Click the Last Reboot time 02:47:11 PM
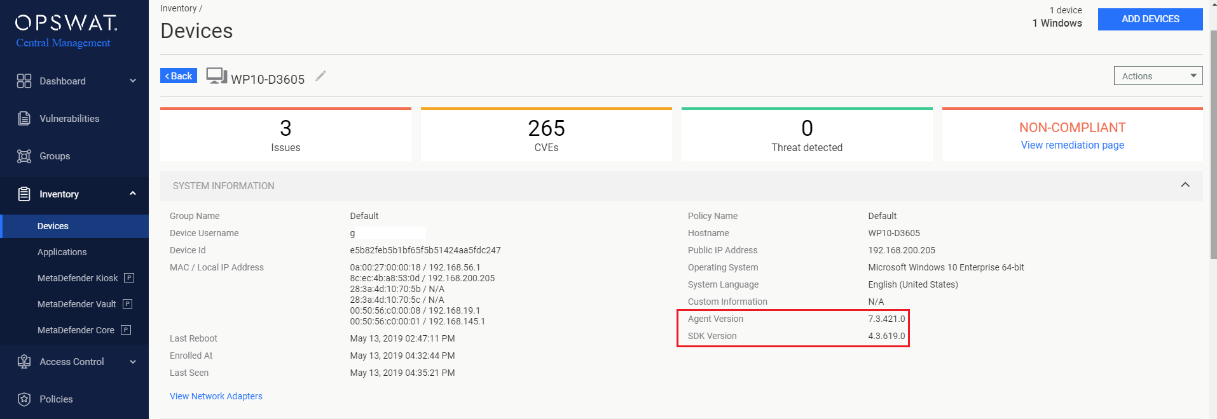The width and height of the screenshot is (1217, 419). point(430,338)
